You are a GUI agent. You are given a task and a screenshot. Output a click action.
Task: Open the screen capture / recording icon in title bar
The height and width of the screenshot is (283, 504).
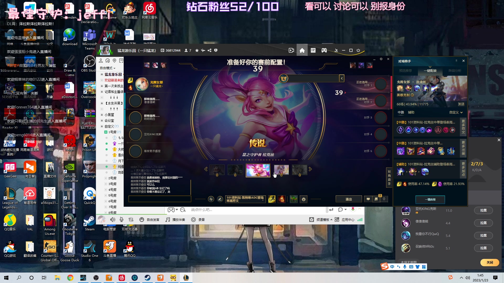pos(291,50)
